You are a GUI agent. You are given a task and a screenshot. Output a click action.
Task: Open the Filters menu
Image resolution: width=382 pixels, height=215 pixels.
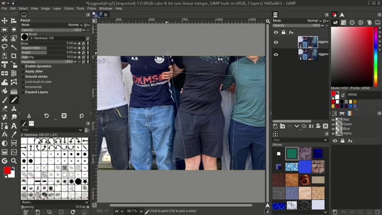click(x=91, y=8)
